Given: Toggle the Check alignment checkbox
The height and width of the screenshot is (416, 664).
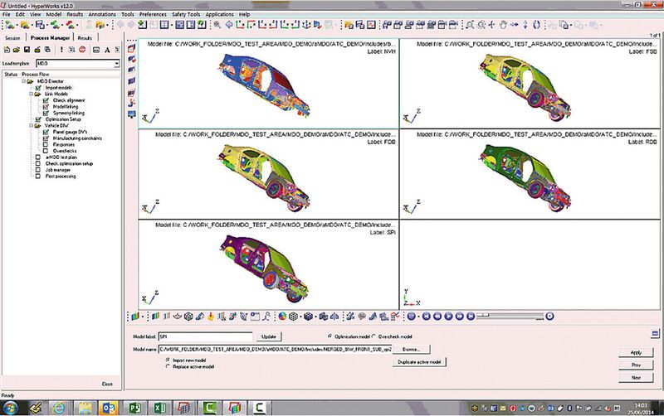Looking at the screenshot, I should (x=46, y=100).
